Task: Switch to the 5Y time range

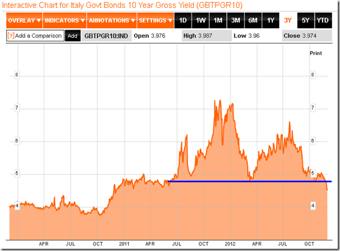Action: click(x=305, y=21)
